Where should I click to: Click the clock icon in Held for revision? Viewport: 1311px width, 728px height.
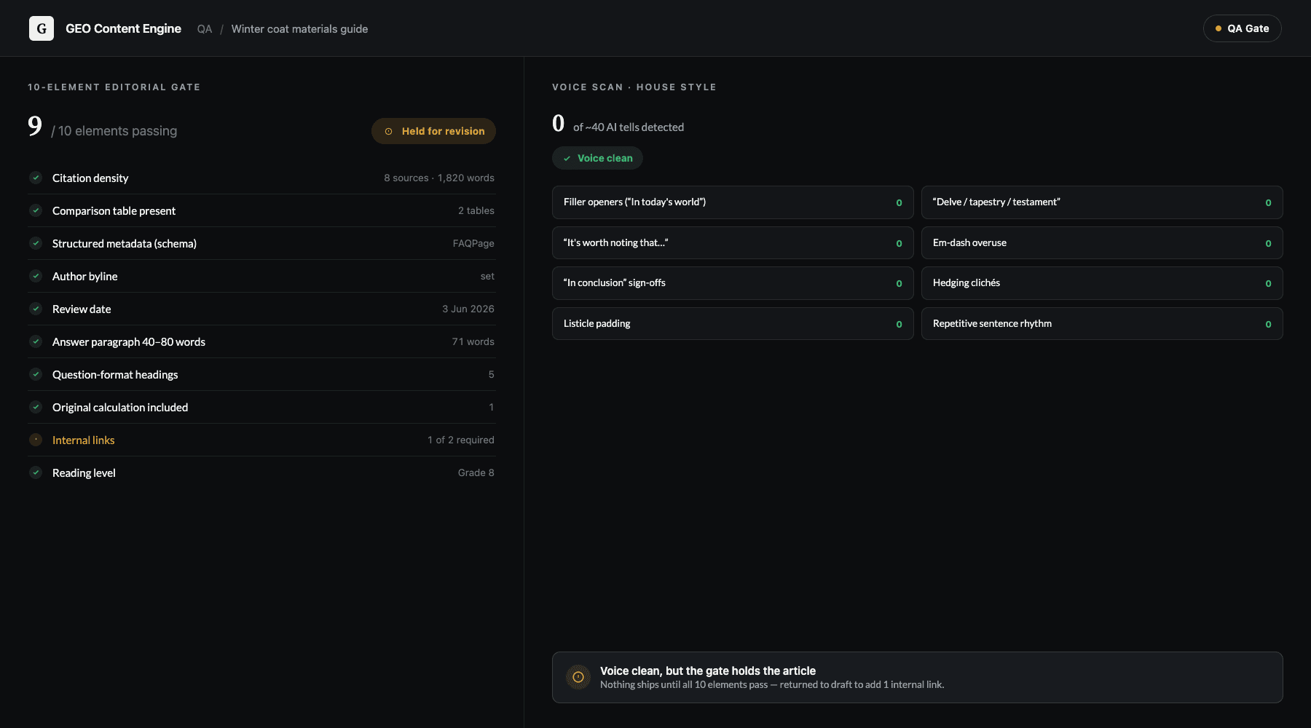[389, 131]
